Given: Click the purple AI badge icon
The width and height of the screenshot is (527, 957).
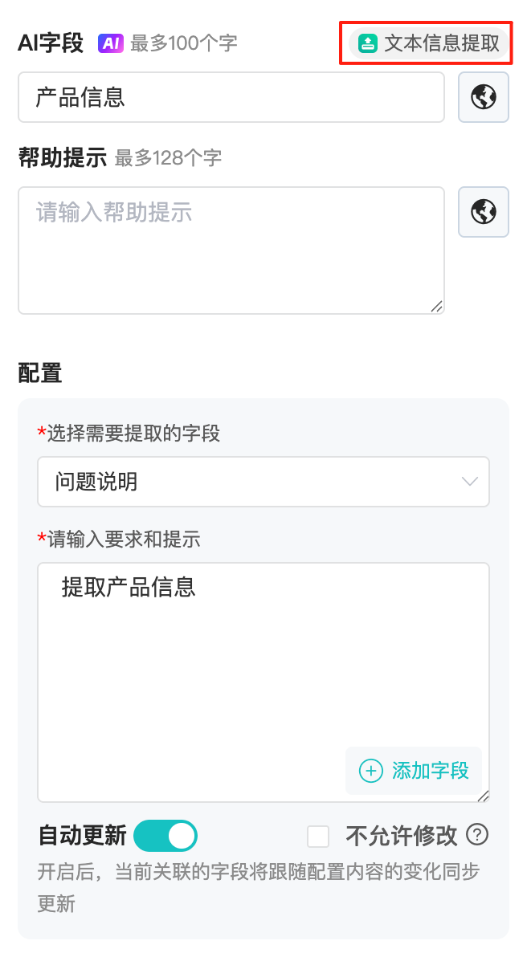Looking at the screenshot, I should 110,43.
